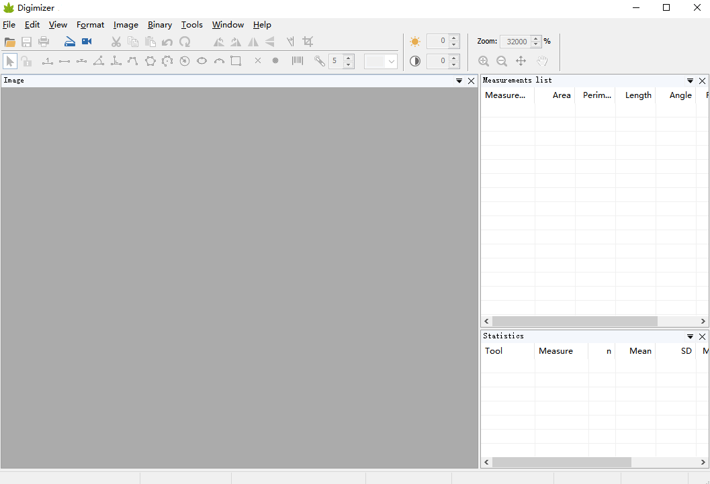Decrease the contrast spinner value
710x484 pixels.
453,64
